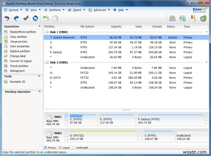Image resolution: width=211 pixels, height=156 pixels.
Task: Select the 108.24 GB Unallocated row
Action: pos(126,88)
